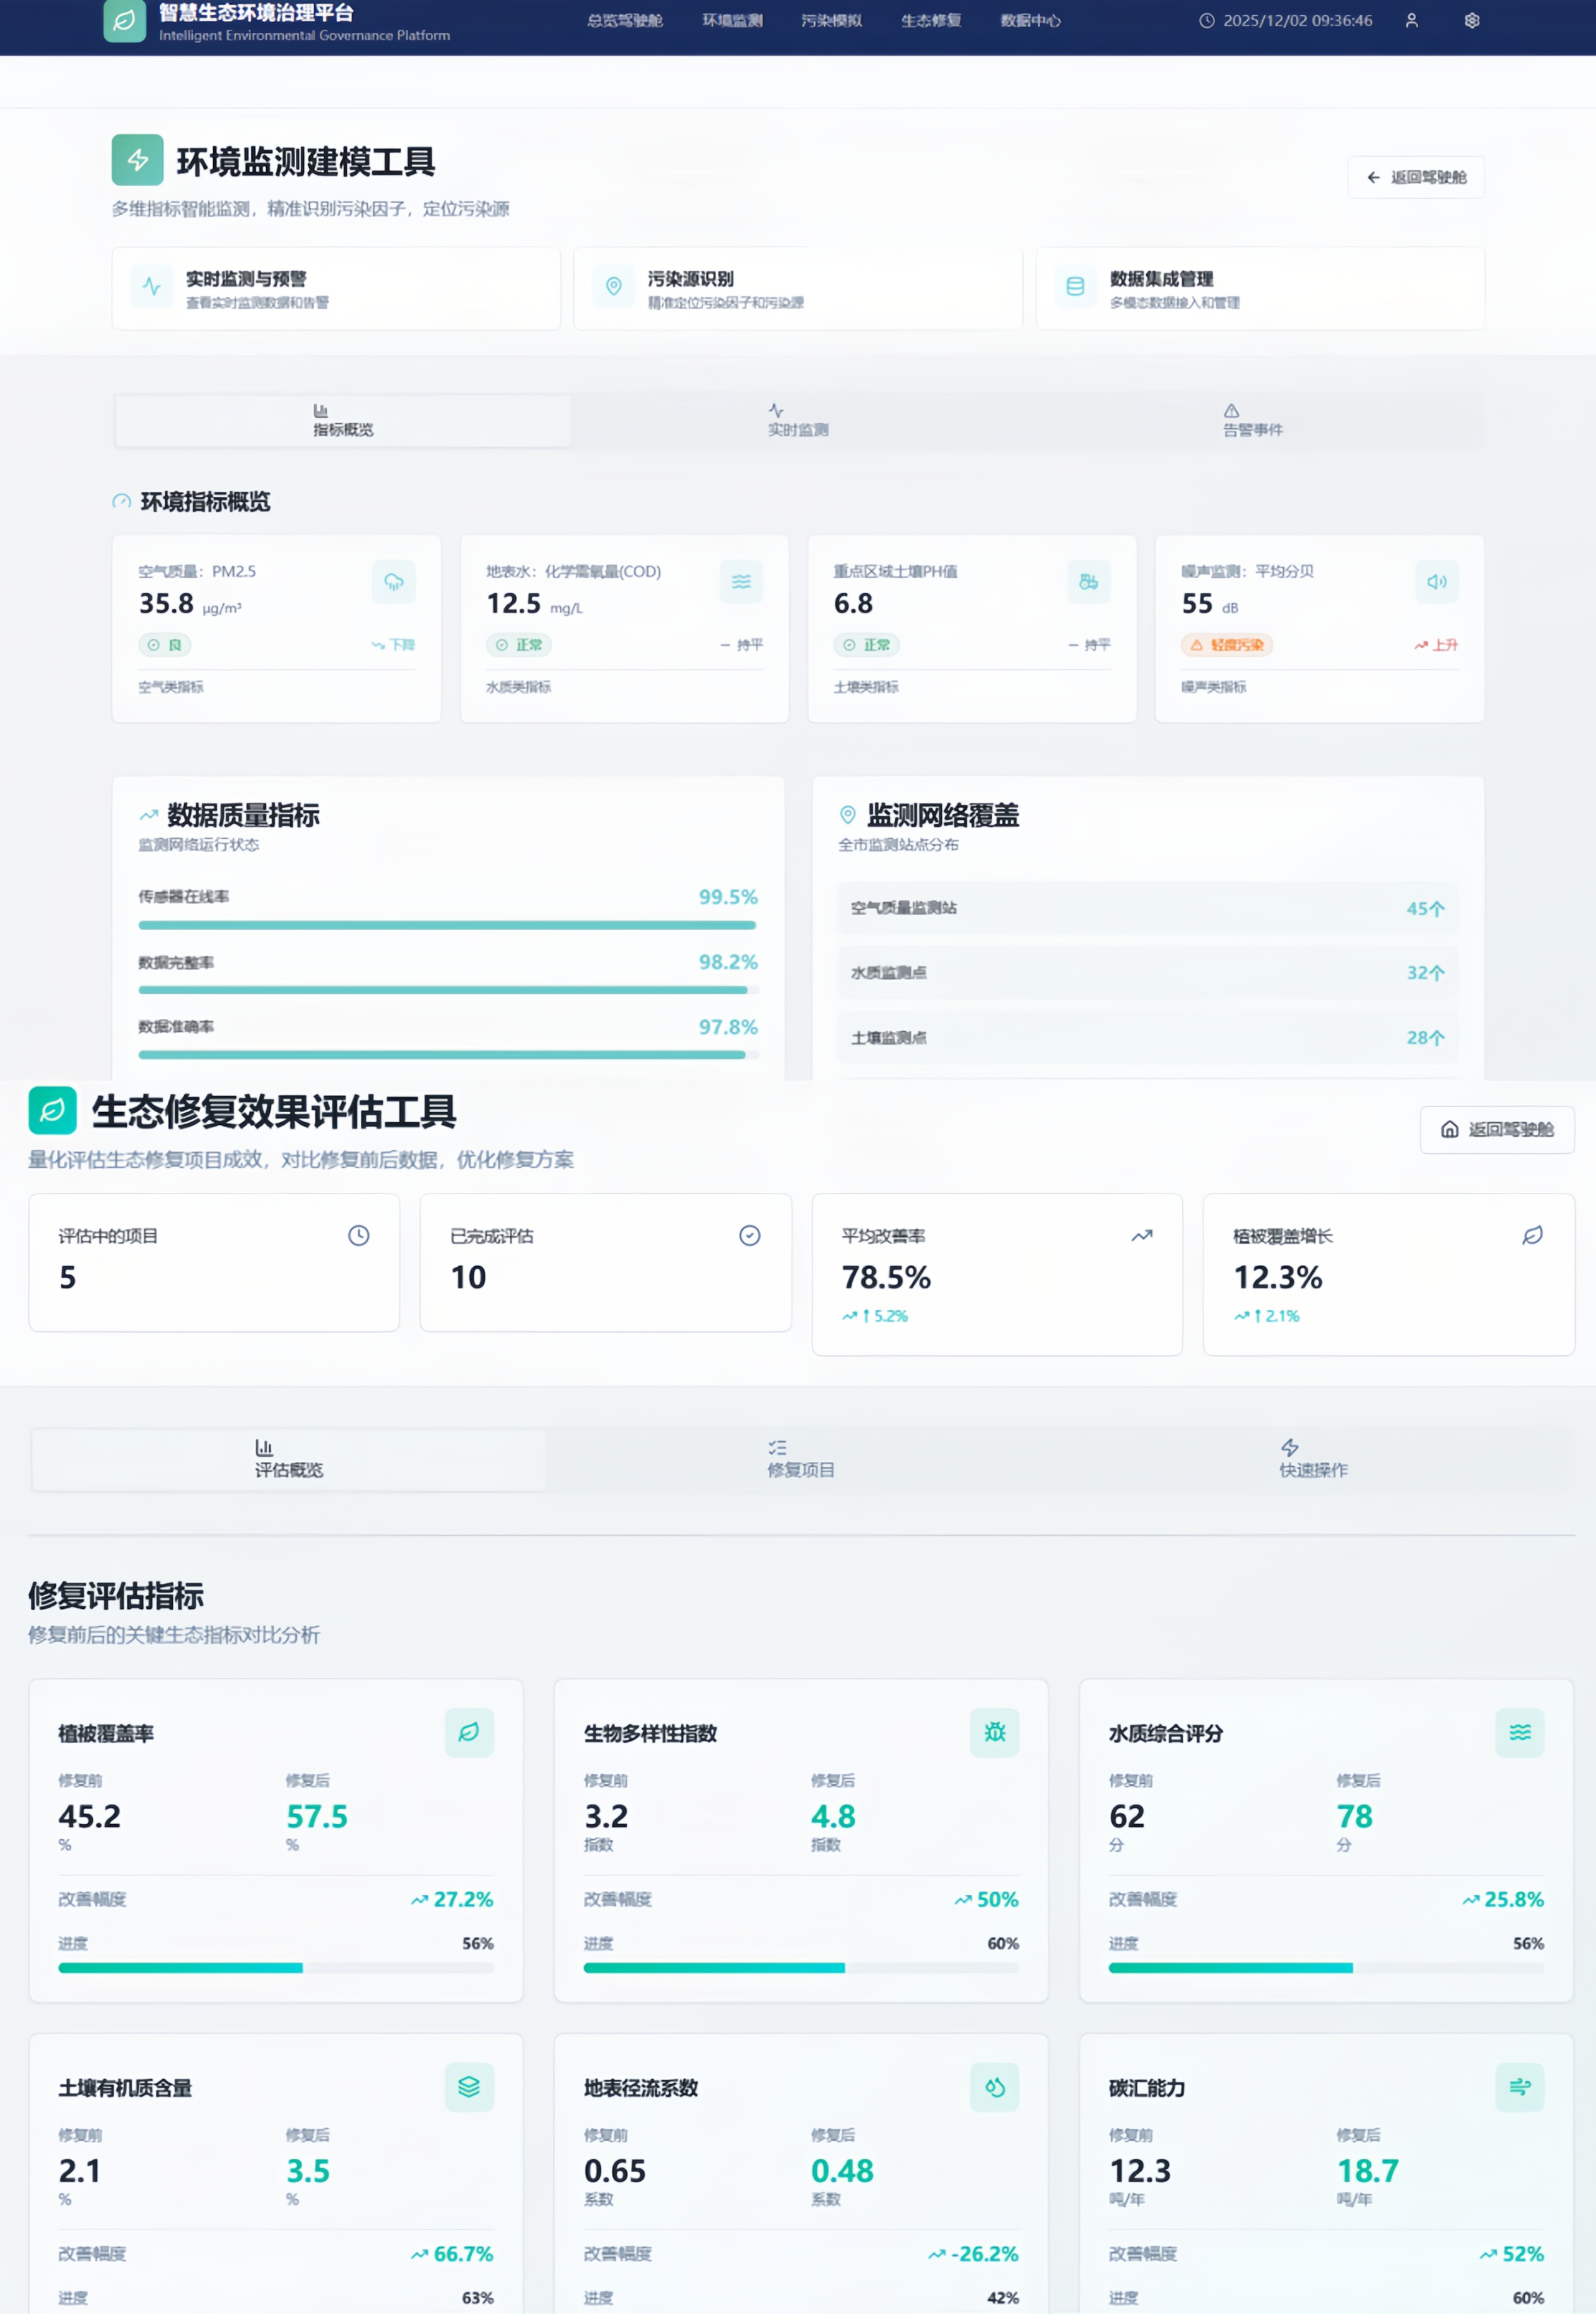The image size is (1596, 2314).
Task: Click the user profile icon in header
Action: pos(1411,20)
